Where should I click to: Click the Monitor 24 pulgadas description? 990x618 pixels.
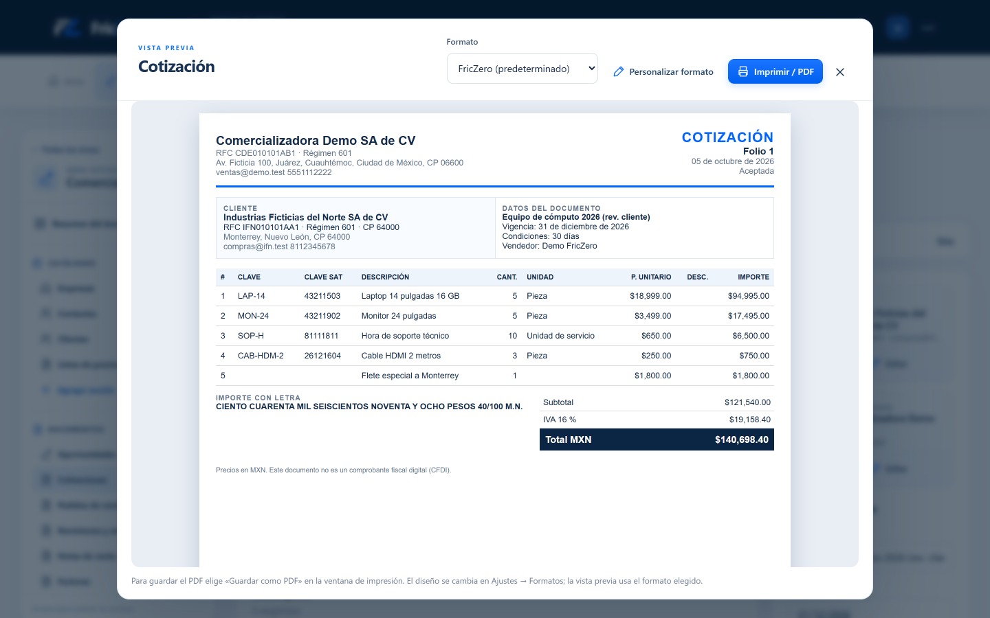(x=399, y=316)
